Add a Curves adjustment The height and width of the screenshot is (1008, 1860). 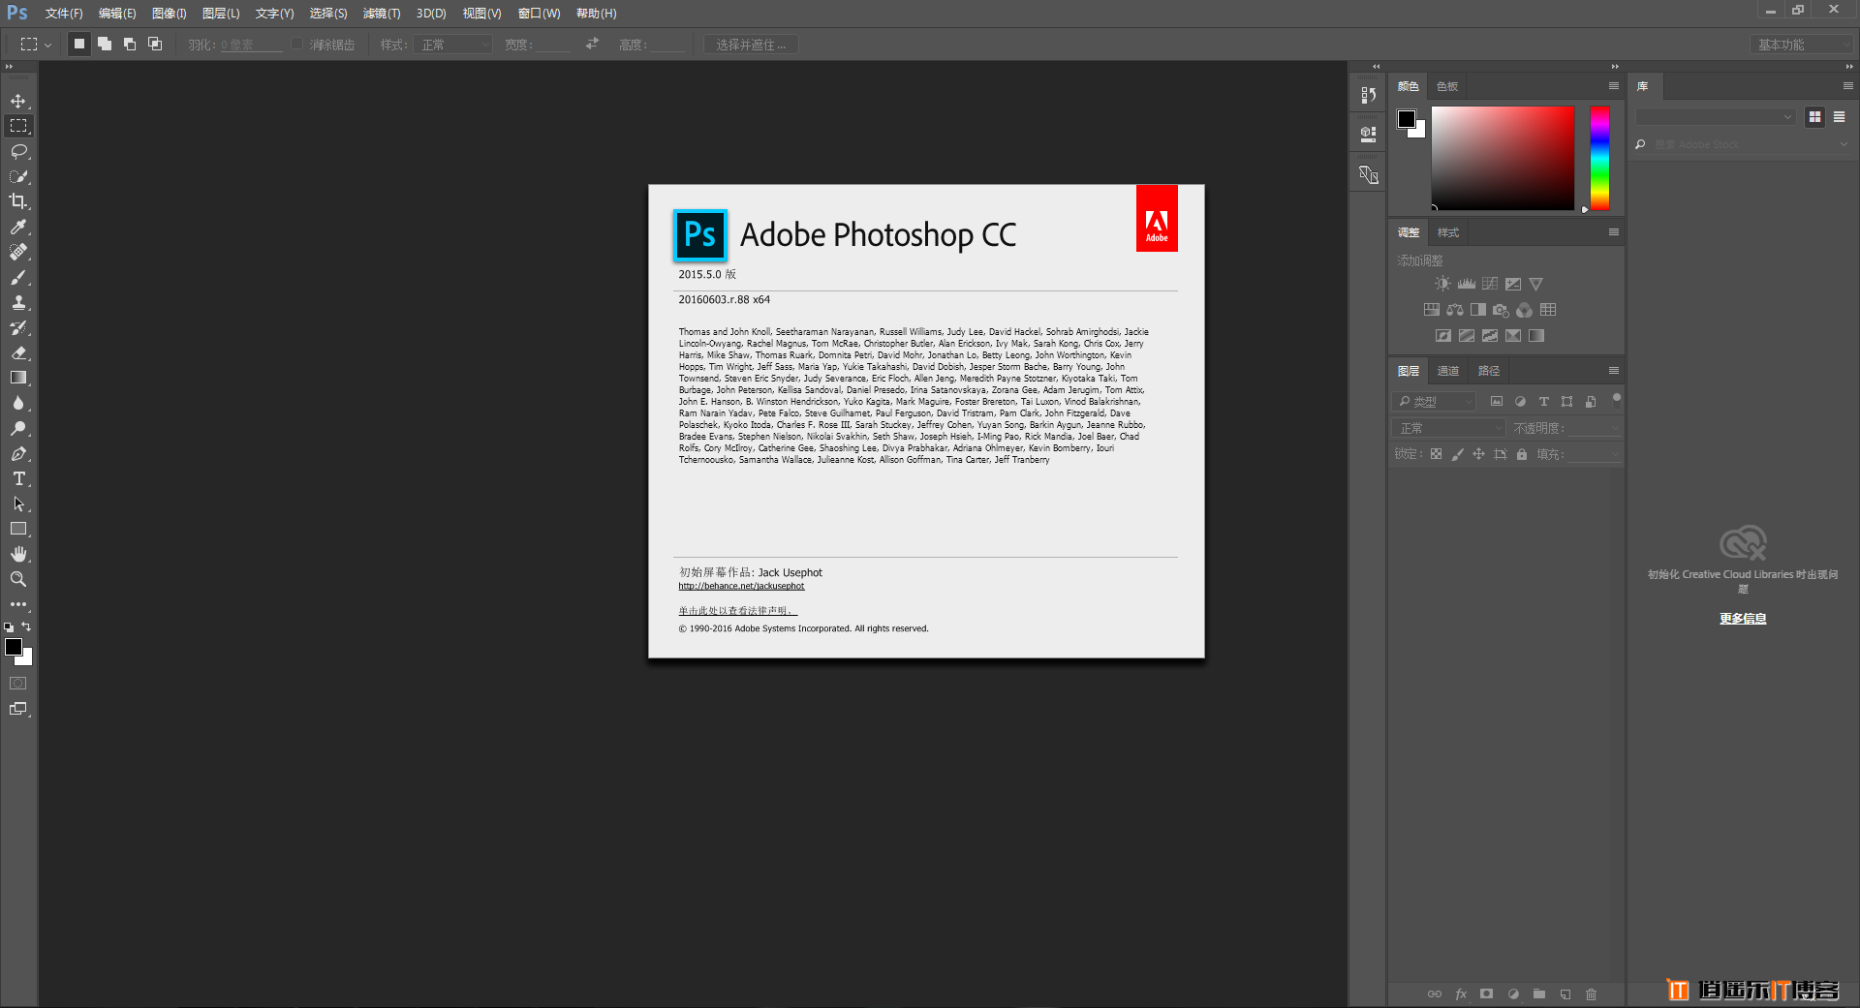tap(1490, 284)
